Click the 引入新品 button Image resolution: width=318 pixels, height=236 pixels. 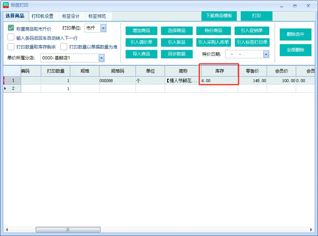pos(177,42)
